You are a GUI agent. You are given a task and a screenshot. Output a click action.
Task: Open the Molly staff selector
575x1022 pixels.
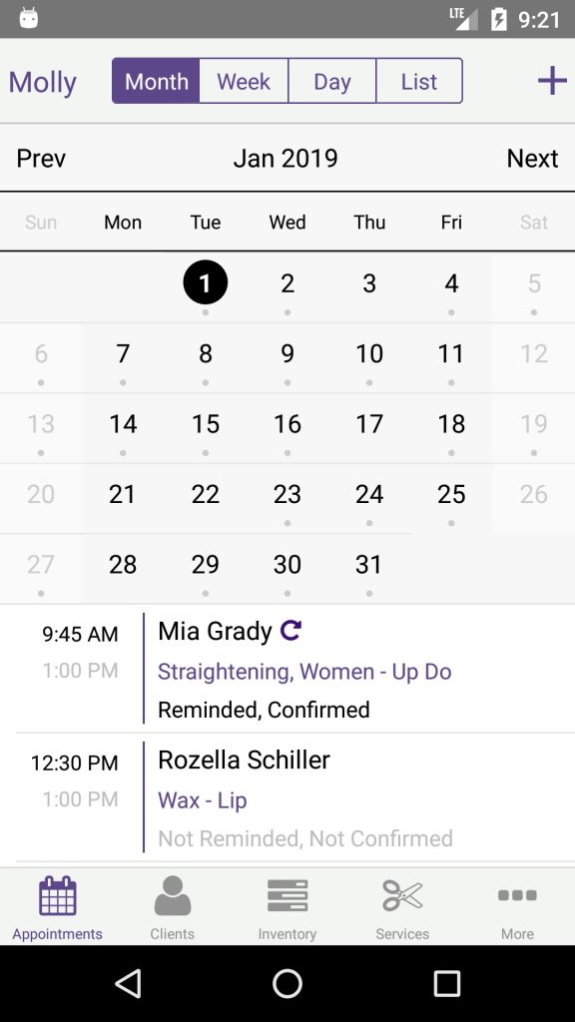[x=42, y=82]
